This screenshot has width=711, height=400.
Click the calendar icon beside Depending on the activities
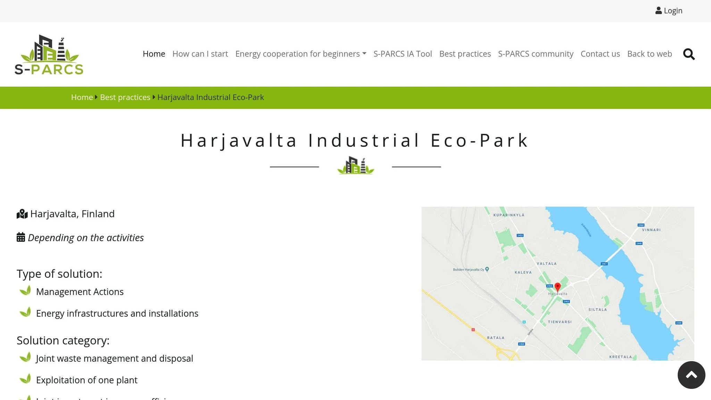point(21,237)
